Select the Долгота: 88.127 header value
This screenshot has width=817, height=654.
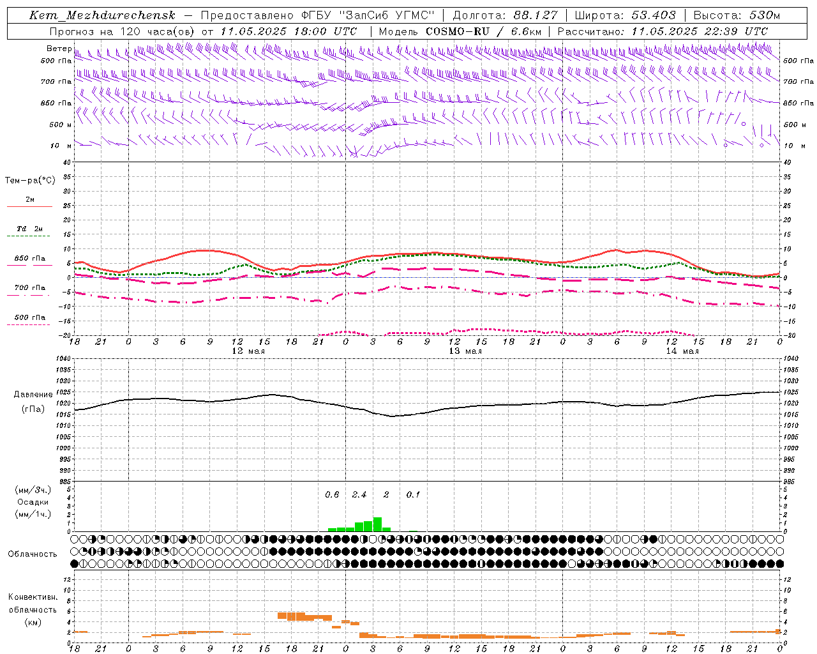[505, 15]
